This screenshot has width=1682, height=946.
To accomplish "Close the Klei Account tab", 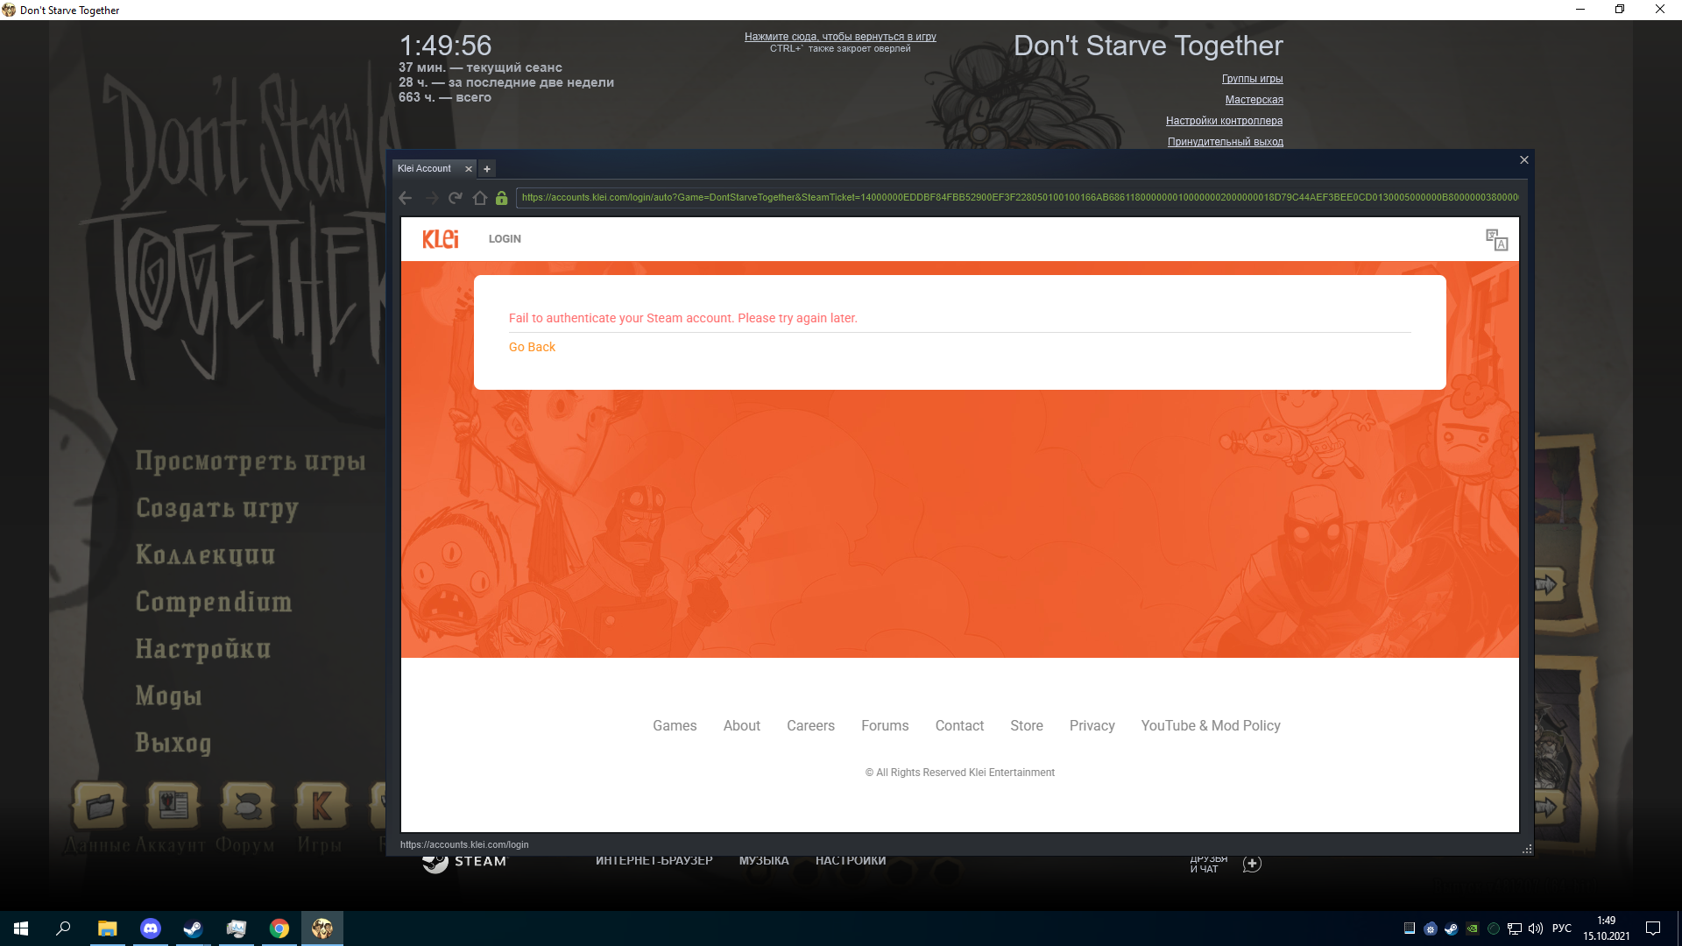I will (469, 169).
